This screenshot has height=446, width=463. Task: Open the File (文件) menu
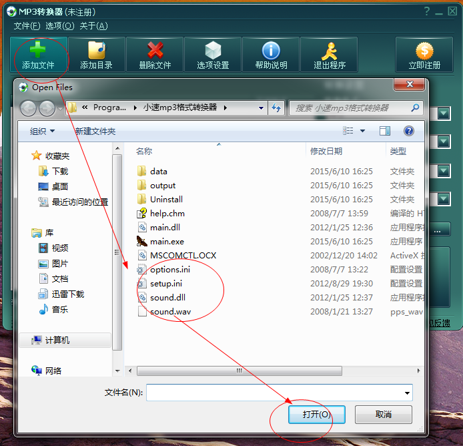[x=27, y=26]
